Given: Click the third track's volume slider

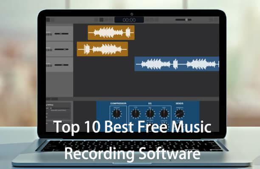Looking at the screenshot, I should (61, 65).
